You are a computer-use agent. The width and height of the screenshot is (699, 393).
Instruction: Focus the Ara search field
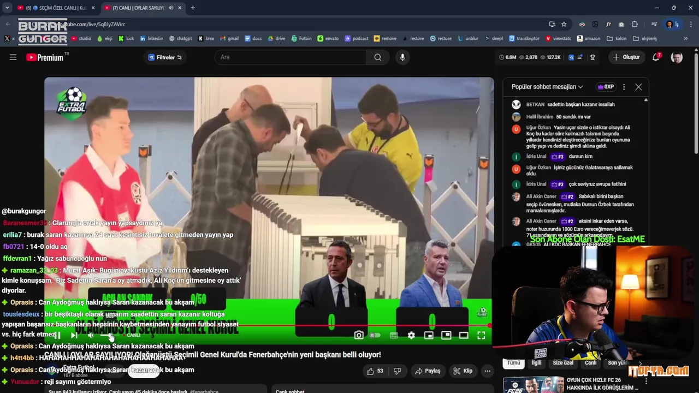point(291,57)
